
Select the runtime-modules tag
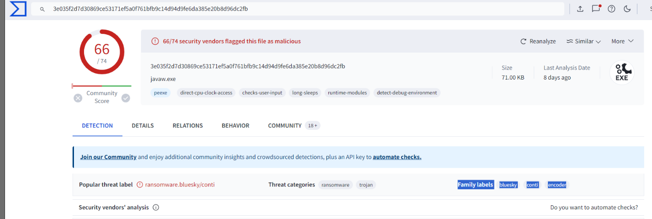347,93
